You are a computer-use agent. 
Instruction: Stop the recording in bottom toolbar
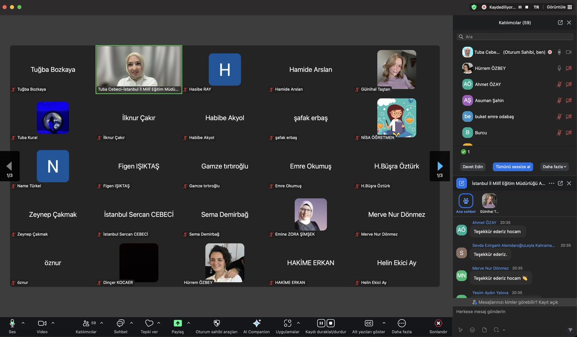click(x=331, y=323)
